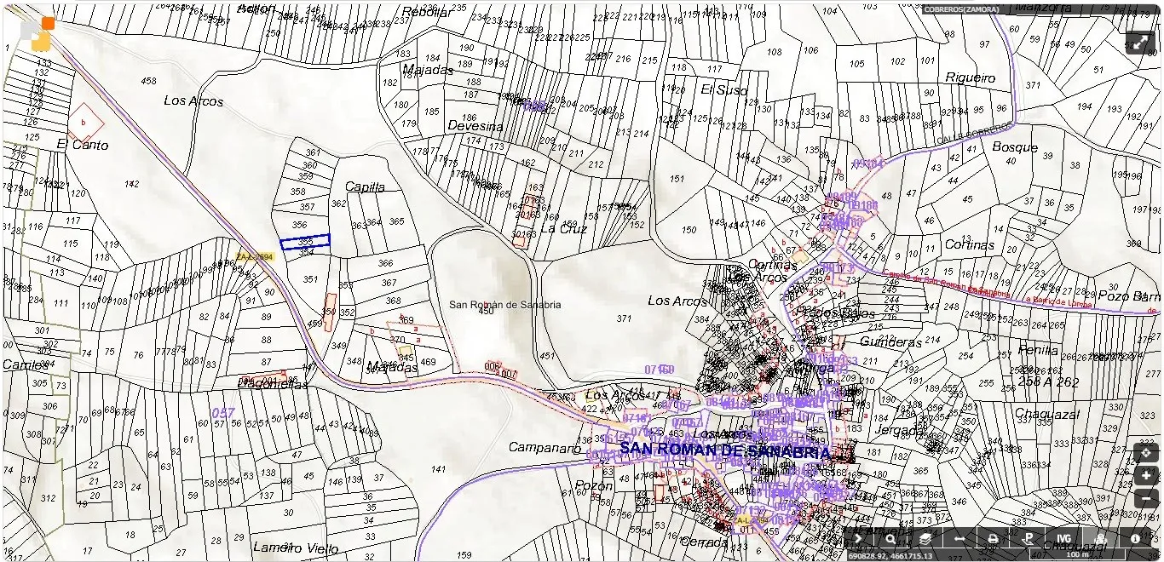The height and width of the screenshot is (562, 1164).
Task: Select the blue highlighted parcel 355
Action: (x=305, y=243)
